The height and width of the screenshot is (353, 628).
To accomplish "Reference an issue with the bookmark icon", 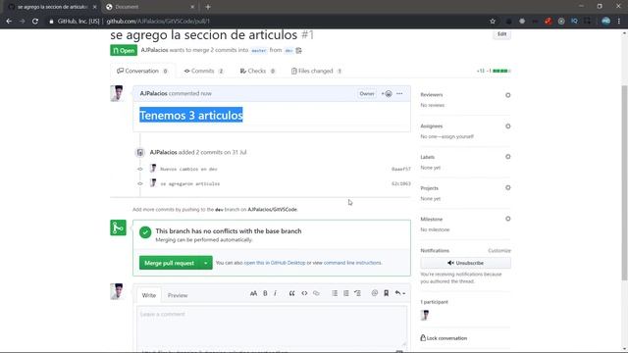I will 386,293.
